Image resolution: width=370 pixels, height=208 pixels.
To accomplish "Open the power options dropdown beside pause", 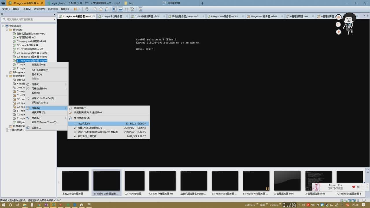I will pyautogui.click(x=79, y=9).
